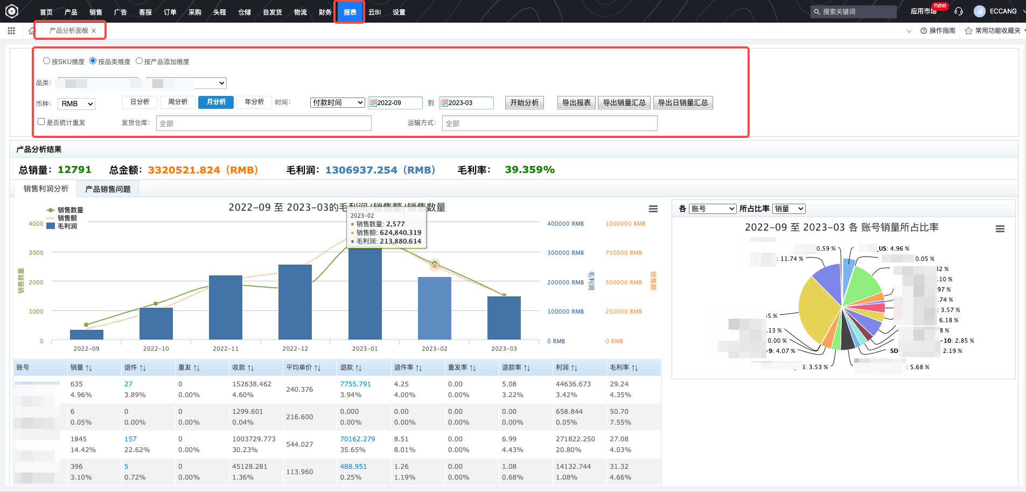Open the 财务 menu in top navigation
The width and height of the screenshot is (1026, 492).
click(325, 12)
